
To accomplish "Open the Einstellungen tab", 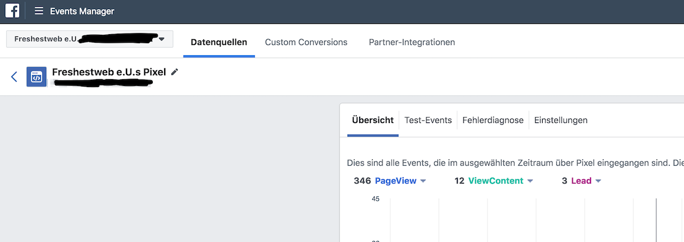I will [561, 120].
